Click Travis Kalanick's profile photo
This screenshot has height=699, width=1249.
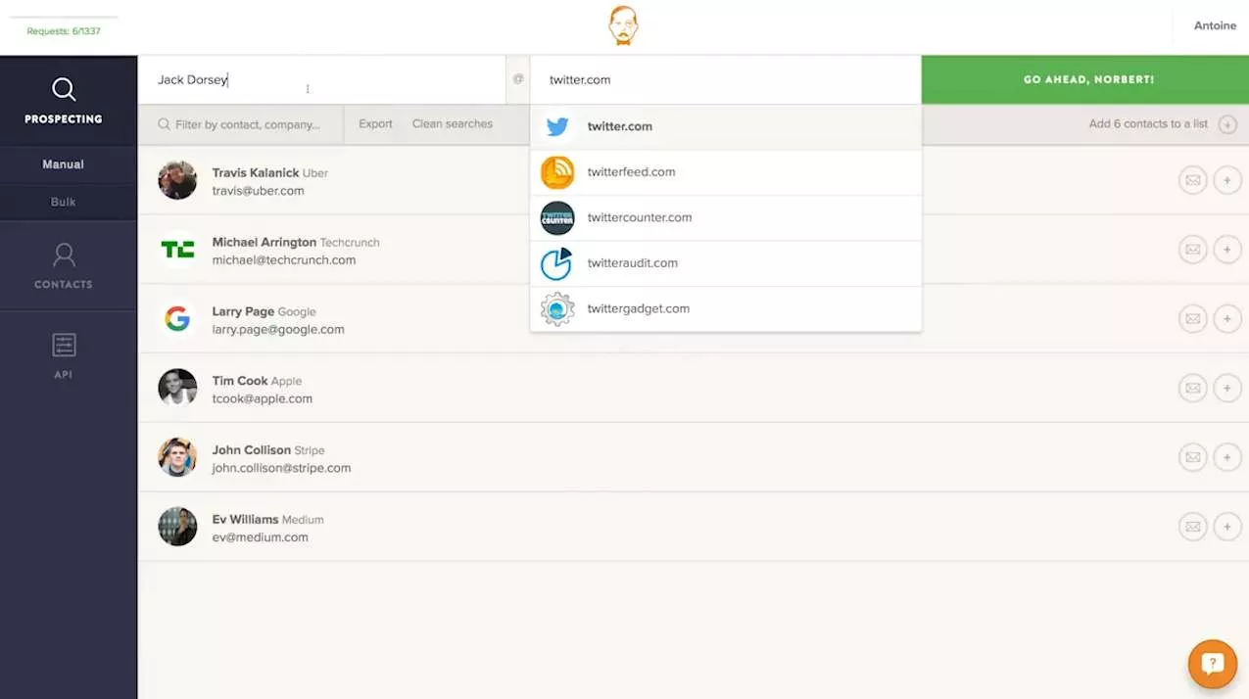pyautogui.click(x=177, y=180)
